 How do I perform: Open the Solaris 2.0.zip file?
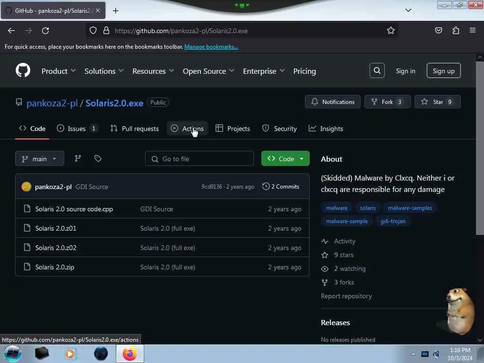coord(55,267)
